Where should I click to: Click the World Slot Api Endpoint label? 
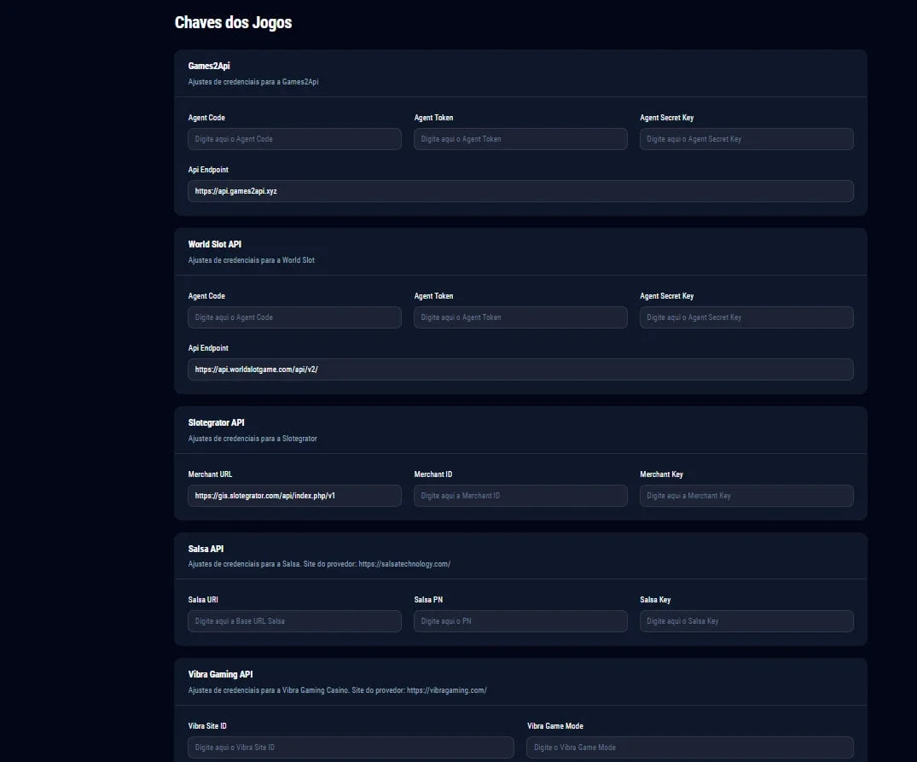coord(208,348)
